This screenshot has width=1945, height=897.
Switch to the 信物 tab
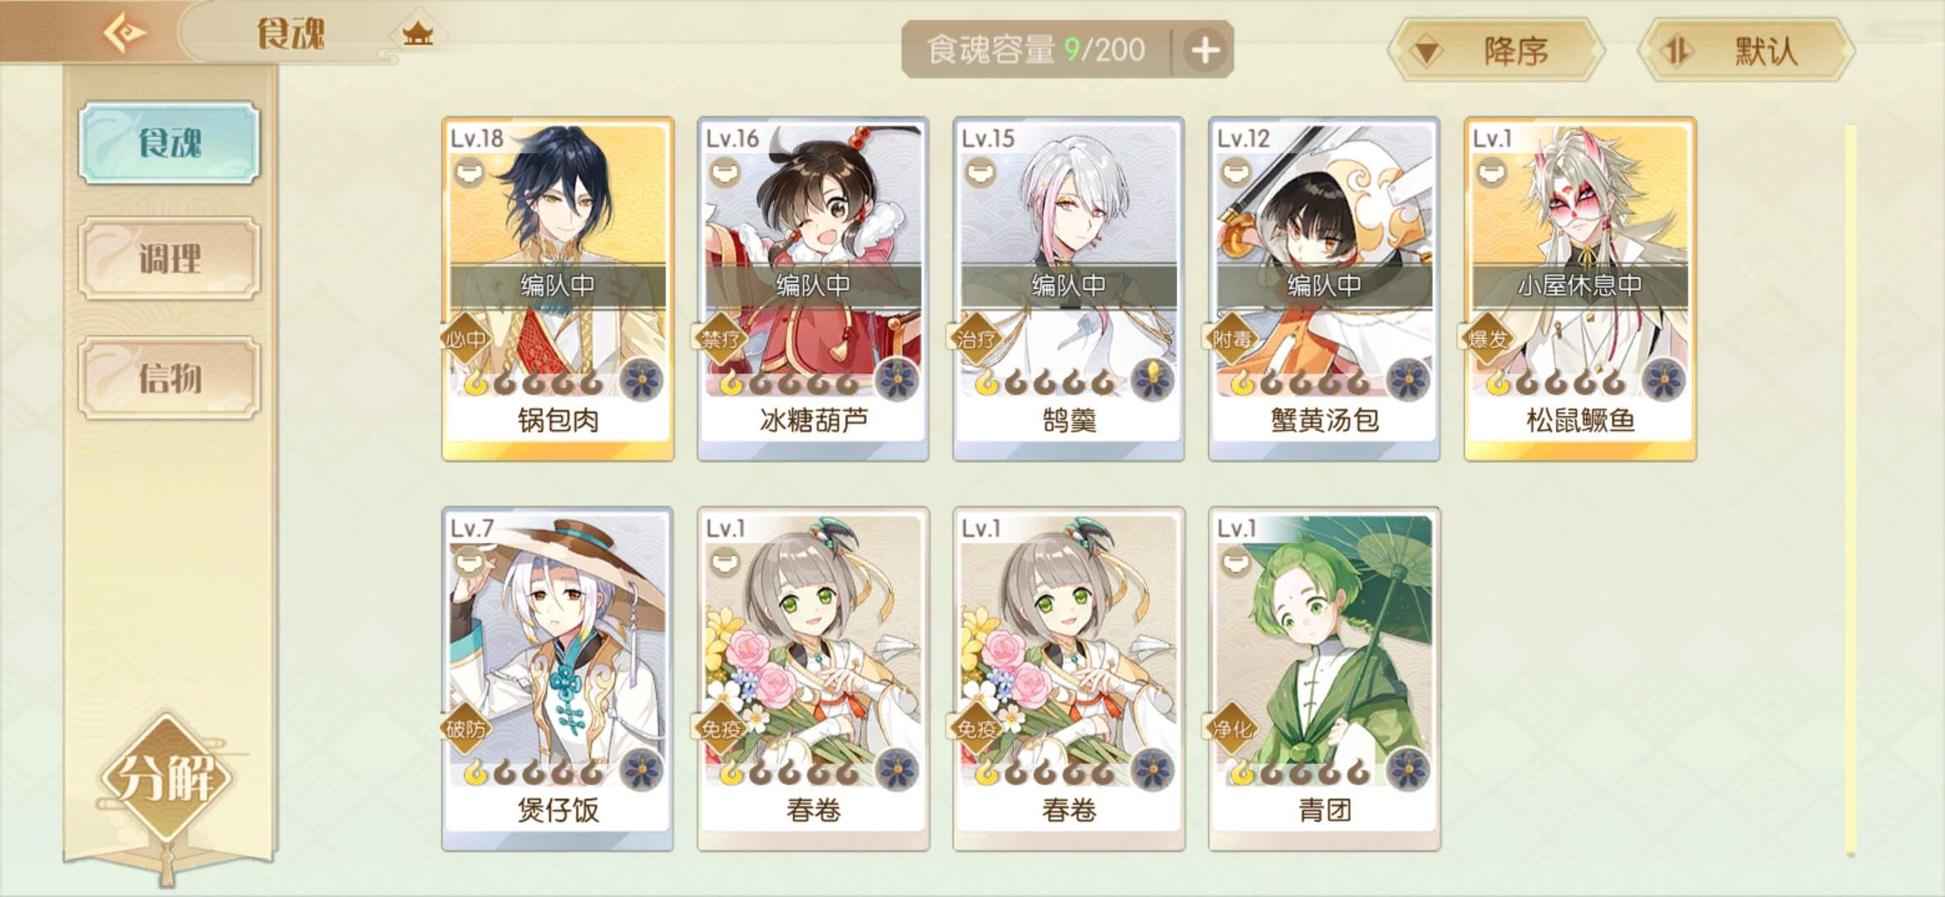coord(170,378)
